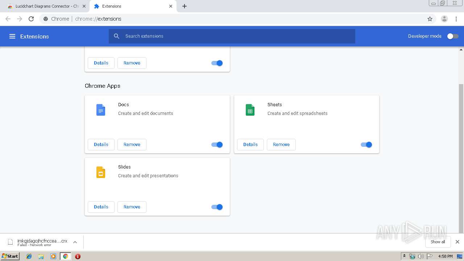Select the Extensions tab
Screen dimensions: 464x261
(132, 6)
